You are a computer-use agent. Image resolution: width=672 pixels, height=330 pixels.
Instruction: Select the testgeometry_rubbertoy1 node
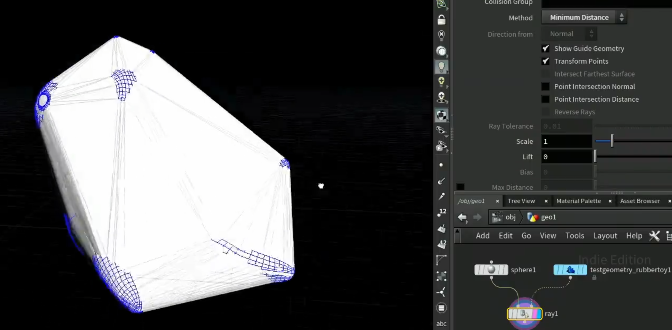tap(570, 270)
